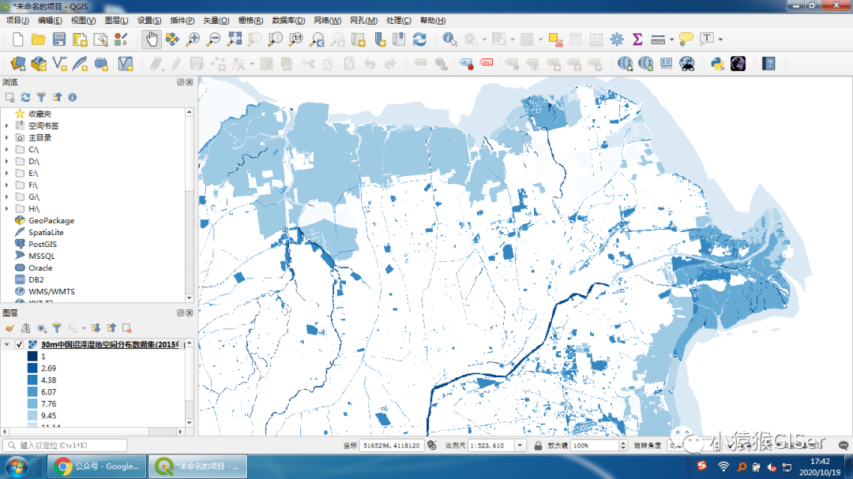Click the Zoom Full extent icon
853x479 pixels.
[235, 39]
